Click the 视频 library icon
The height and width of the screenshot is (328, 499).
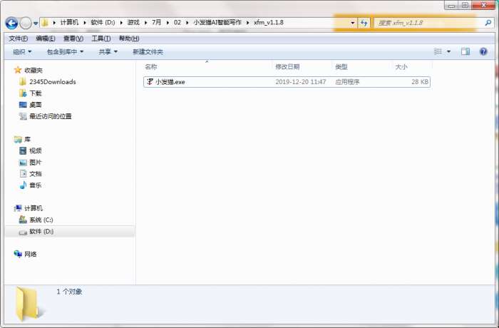23,150
